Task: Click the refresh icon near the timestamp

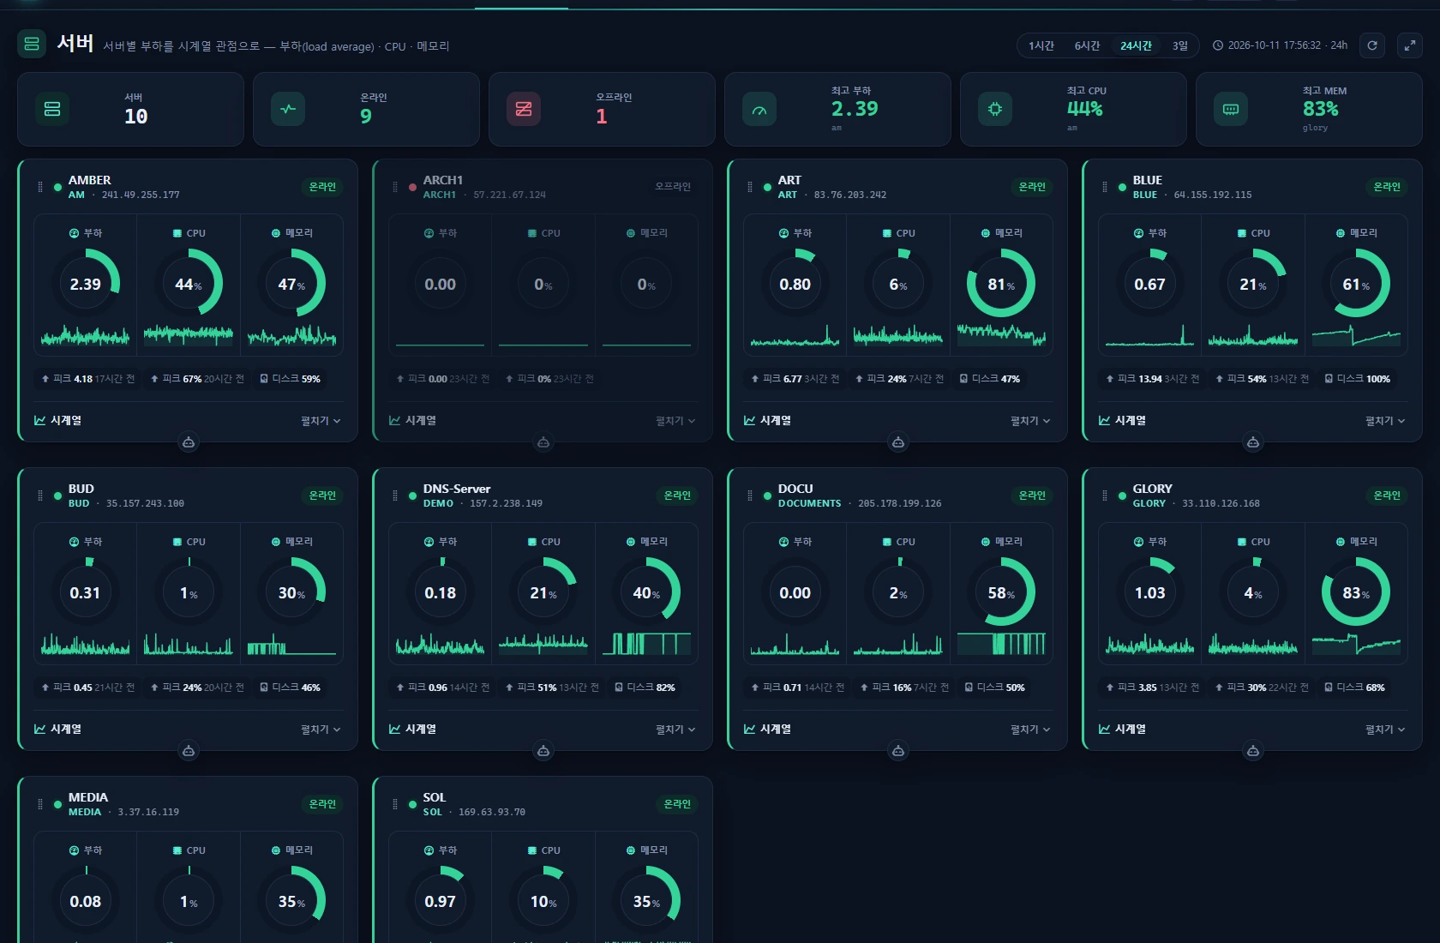Action: pyautogui.click(x=1372, y=45)
